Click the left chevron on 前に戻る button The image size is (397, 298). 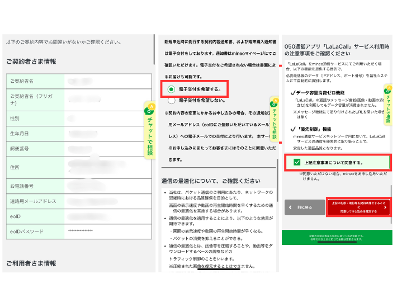(290, 207)
